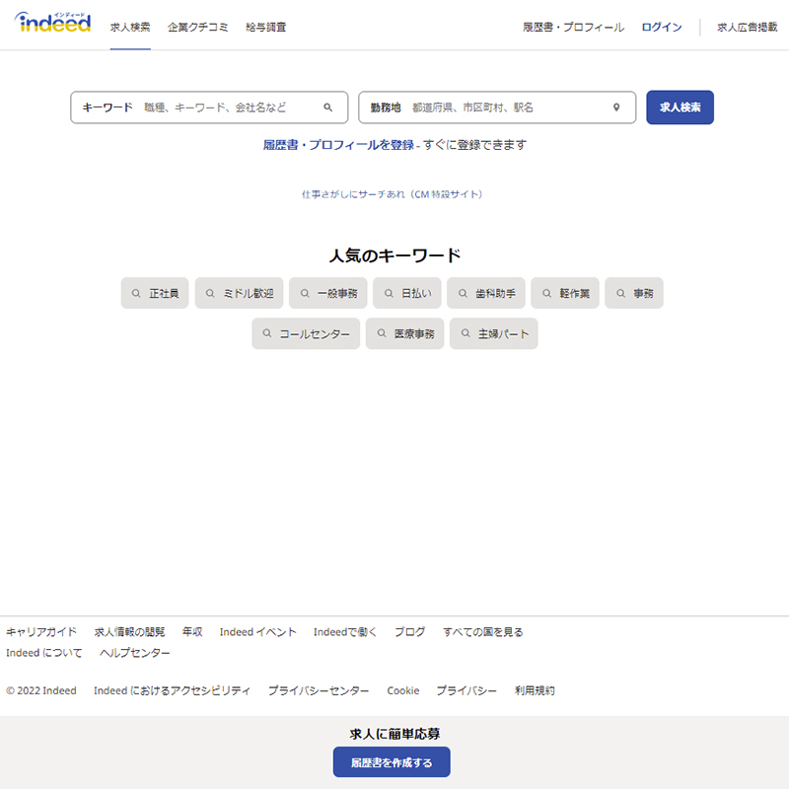Viewport: 789px width, 789px height.
Task: Open the 企業クチコミ tab
Action: tap(198, 27)
